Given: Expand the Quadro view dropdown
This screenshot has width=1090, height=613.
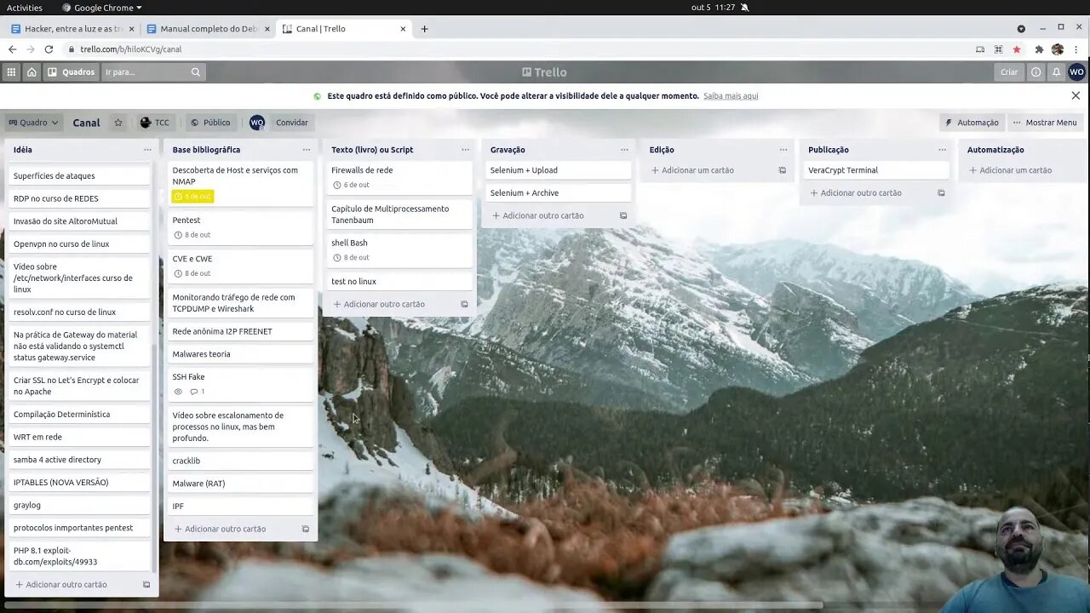Looking at the screenshot, I should pos(33,123).
